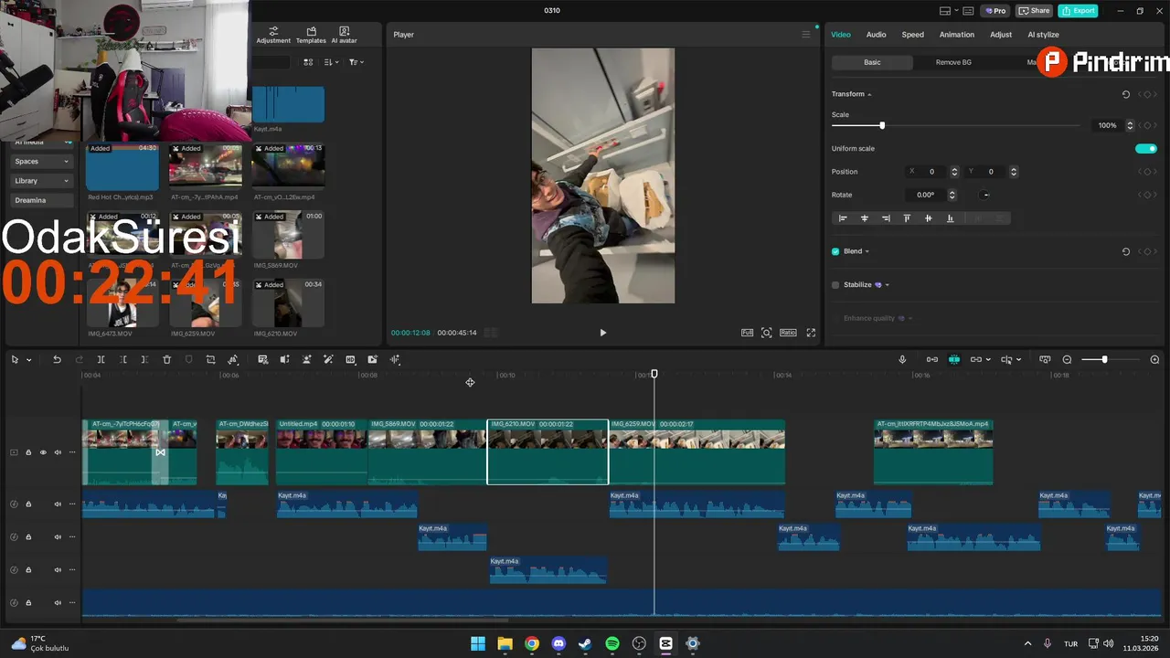Click the Export button

pyautogui.click(x=1078, y=11)
